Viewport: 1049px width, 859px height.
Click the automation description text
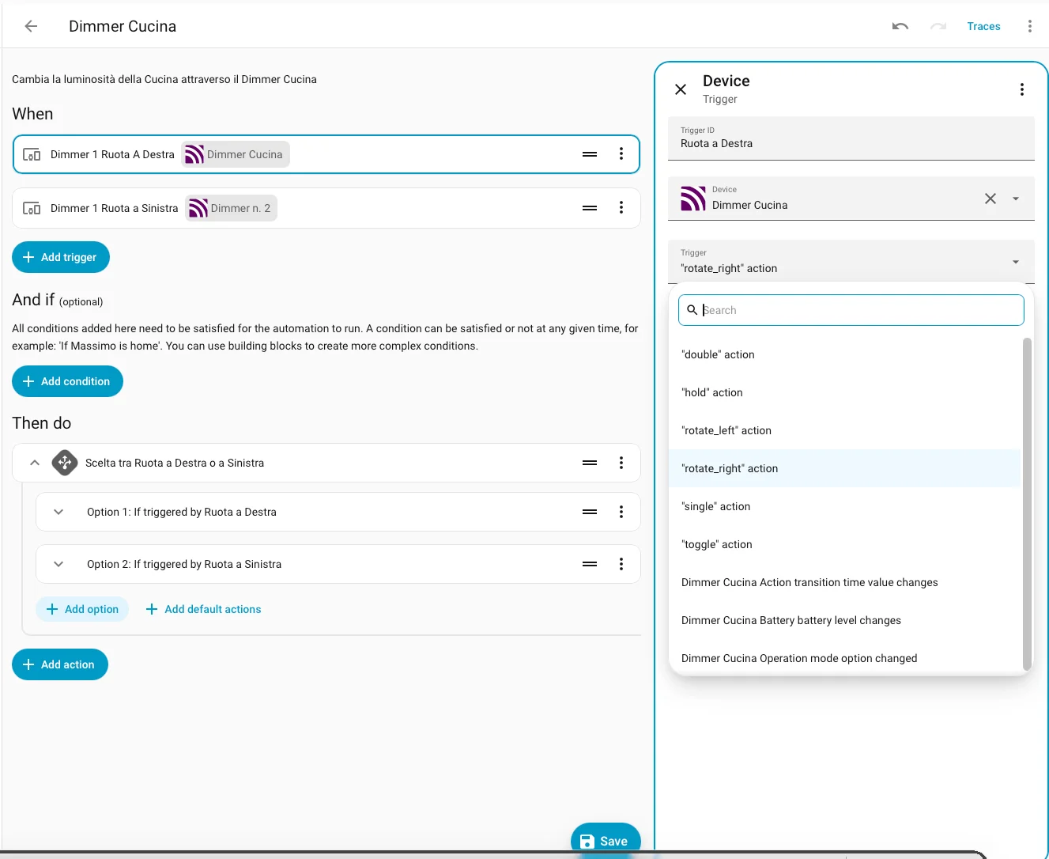(x=164, y=79)
